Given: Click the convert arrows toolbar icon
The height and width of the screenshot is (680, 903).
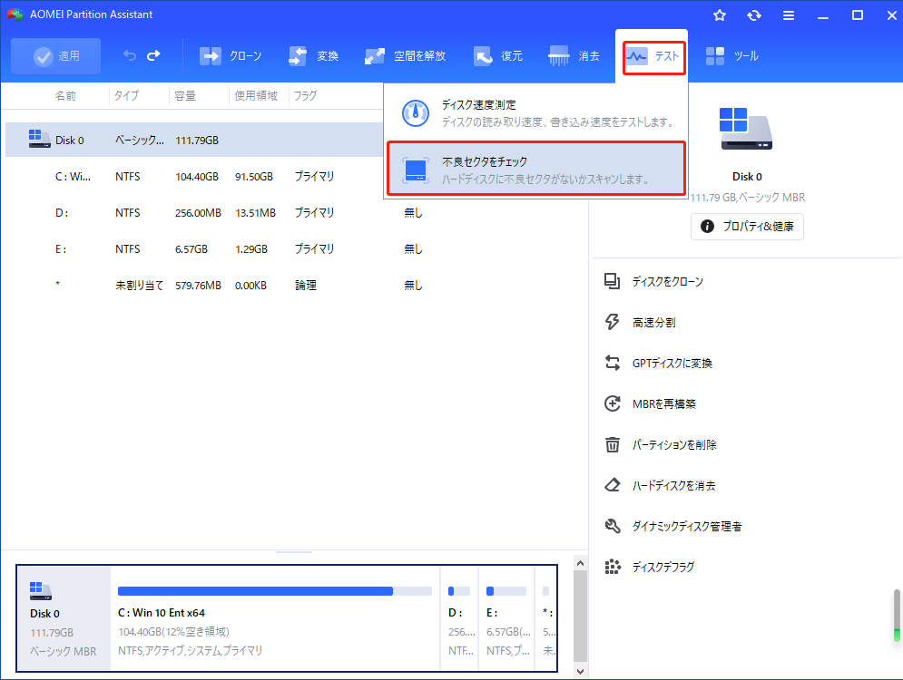Looking at the screenshot, I should coord(297,56).
